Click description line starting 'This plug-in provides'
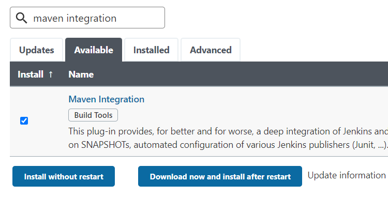The image size is (388, 198). [228, 131]
